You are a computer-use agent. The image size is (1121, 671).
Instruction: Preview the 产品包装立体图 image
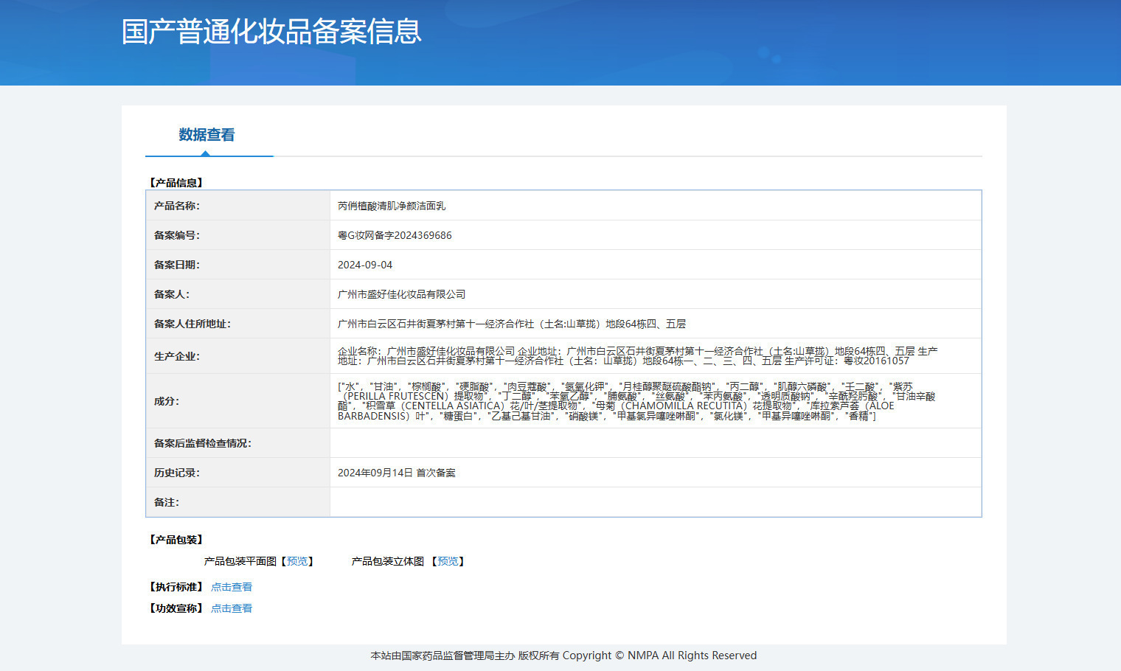(x=448, y=561)
